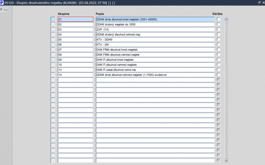The height and width of the screenshot is (165, 265).
Task: Click Popis field 'DNM IT-ostat.dlouhod.nehm.ma'
Action: click(x=155, y=70)
